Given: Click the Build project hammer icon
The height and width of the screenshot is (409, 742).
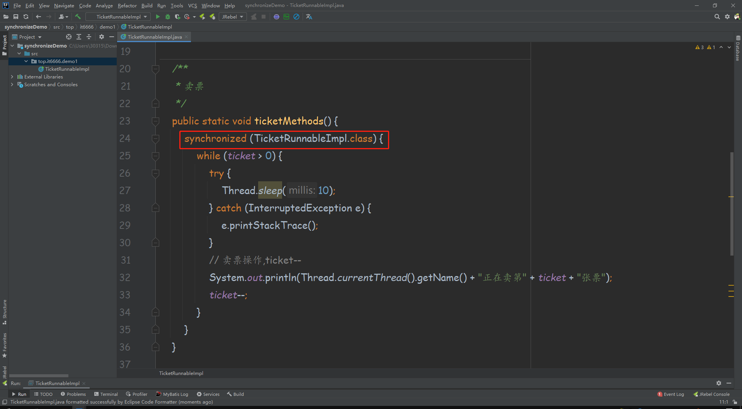Looking at the screenshot, I should (x=78, y=17).
